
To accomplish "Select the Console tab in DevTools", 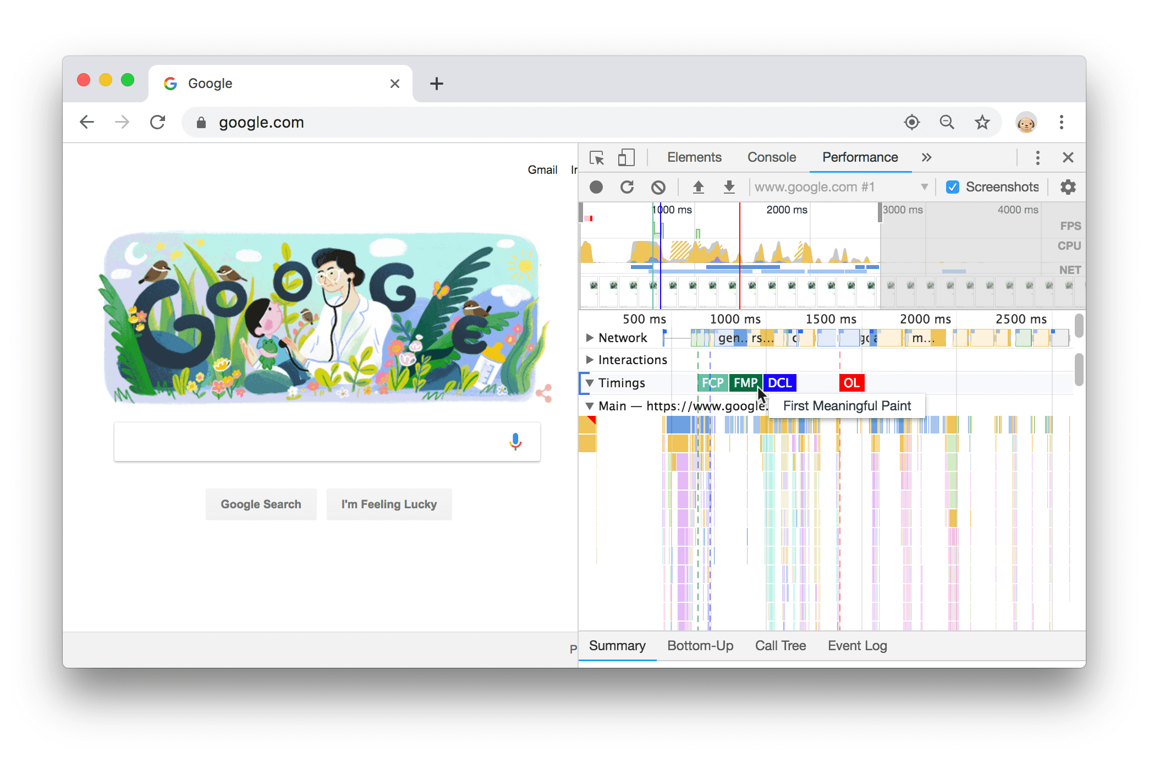I will [x=770, y=157].
